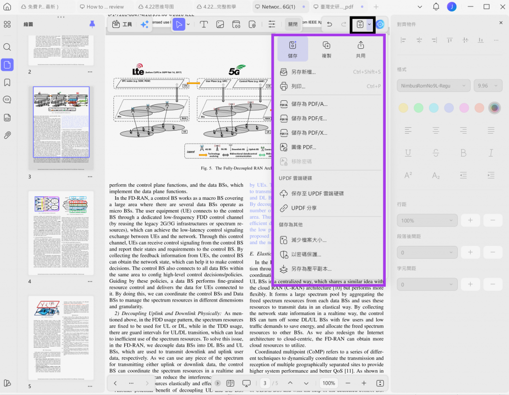Decrease 段落後間距 with minus
This screenshot has width=509, height=395.
pos(493,252)
